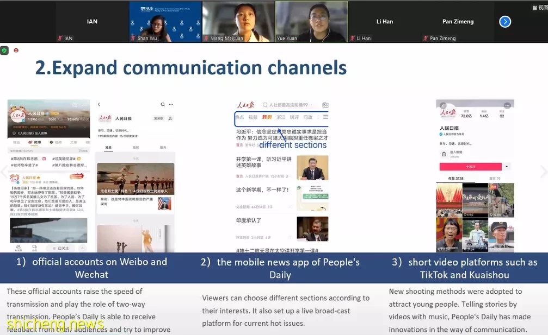This screenshot has width=548, height=335.
Task: Open hamburger menu in People's Daily app
Action: tap(325, 117)
